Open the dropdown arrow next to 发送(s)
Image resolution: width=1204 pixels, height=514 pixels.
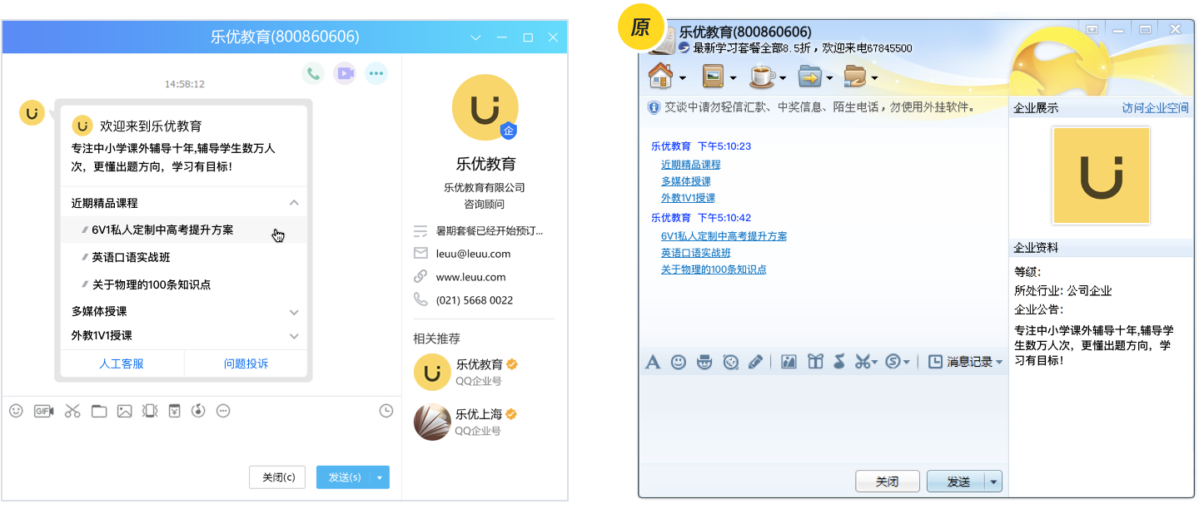380,477
